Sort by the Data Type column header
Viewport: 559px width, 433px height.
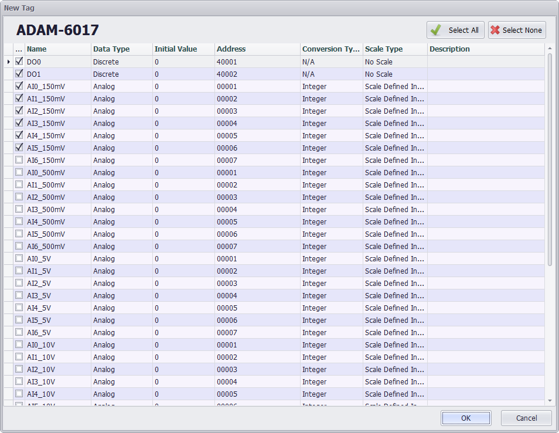(121, 49)
